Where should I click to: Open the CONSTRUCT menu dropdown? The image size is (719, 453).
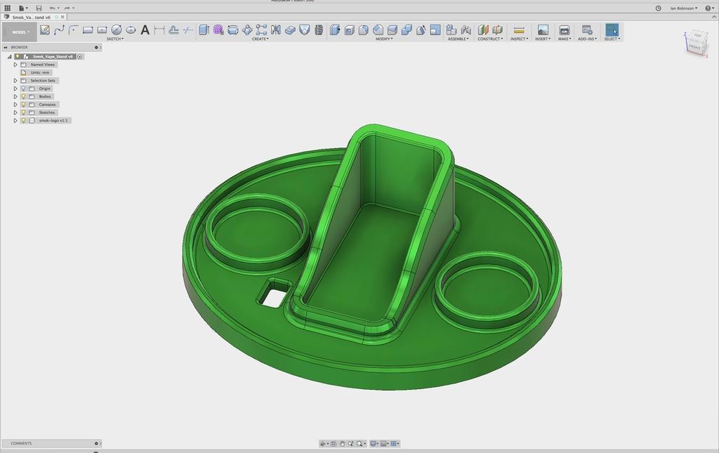(490, 39)
